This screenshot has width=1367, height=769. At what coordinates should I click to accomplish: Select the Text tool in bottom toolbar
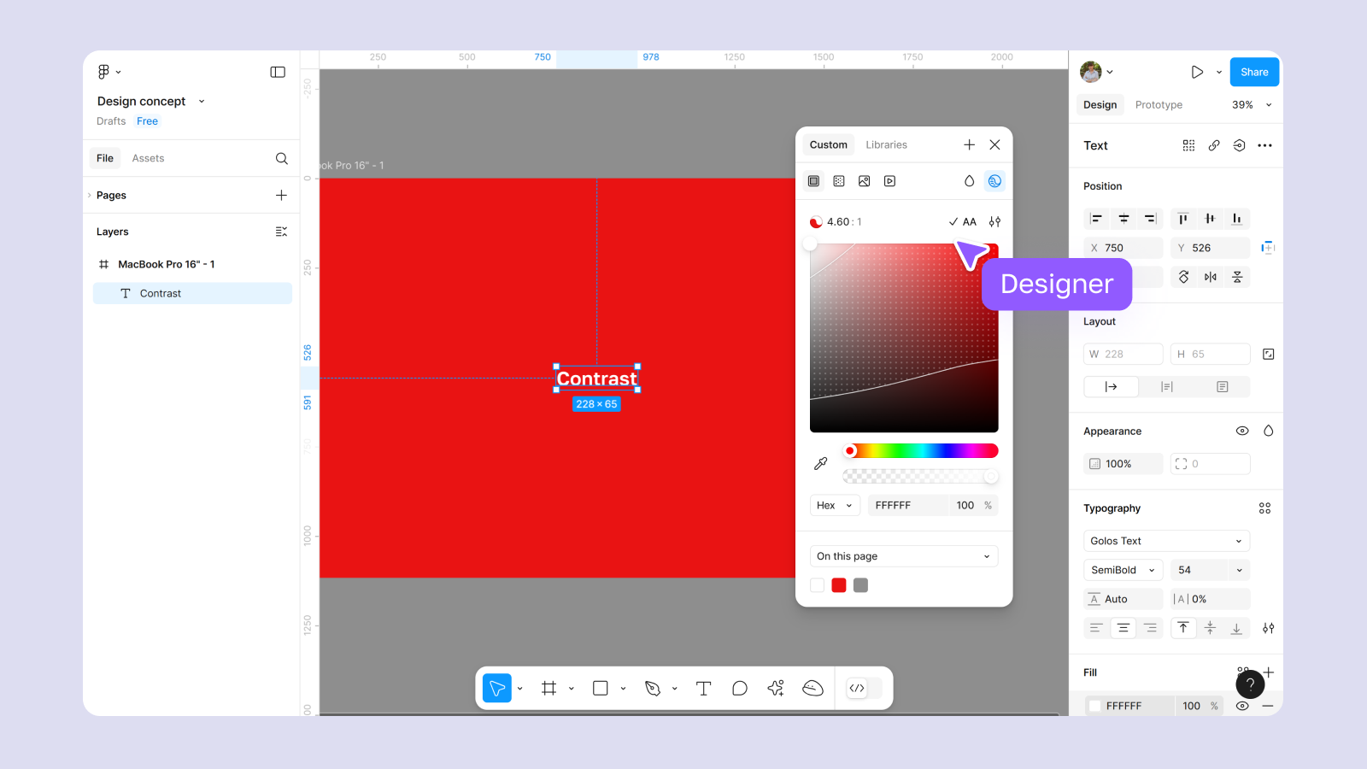pyautogui.click(x=703, y=689)
